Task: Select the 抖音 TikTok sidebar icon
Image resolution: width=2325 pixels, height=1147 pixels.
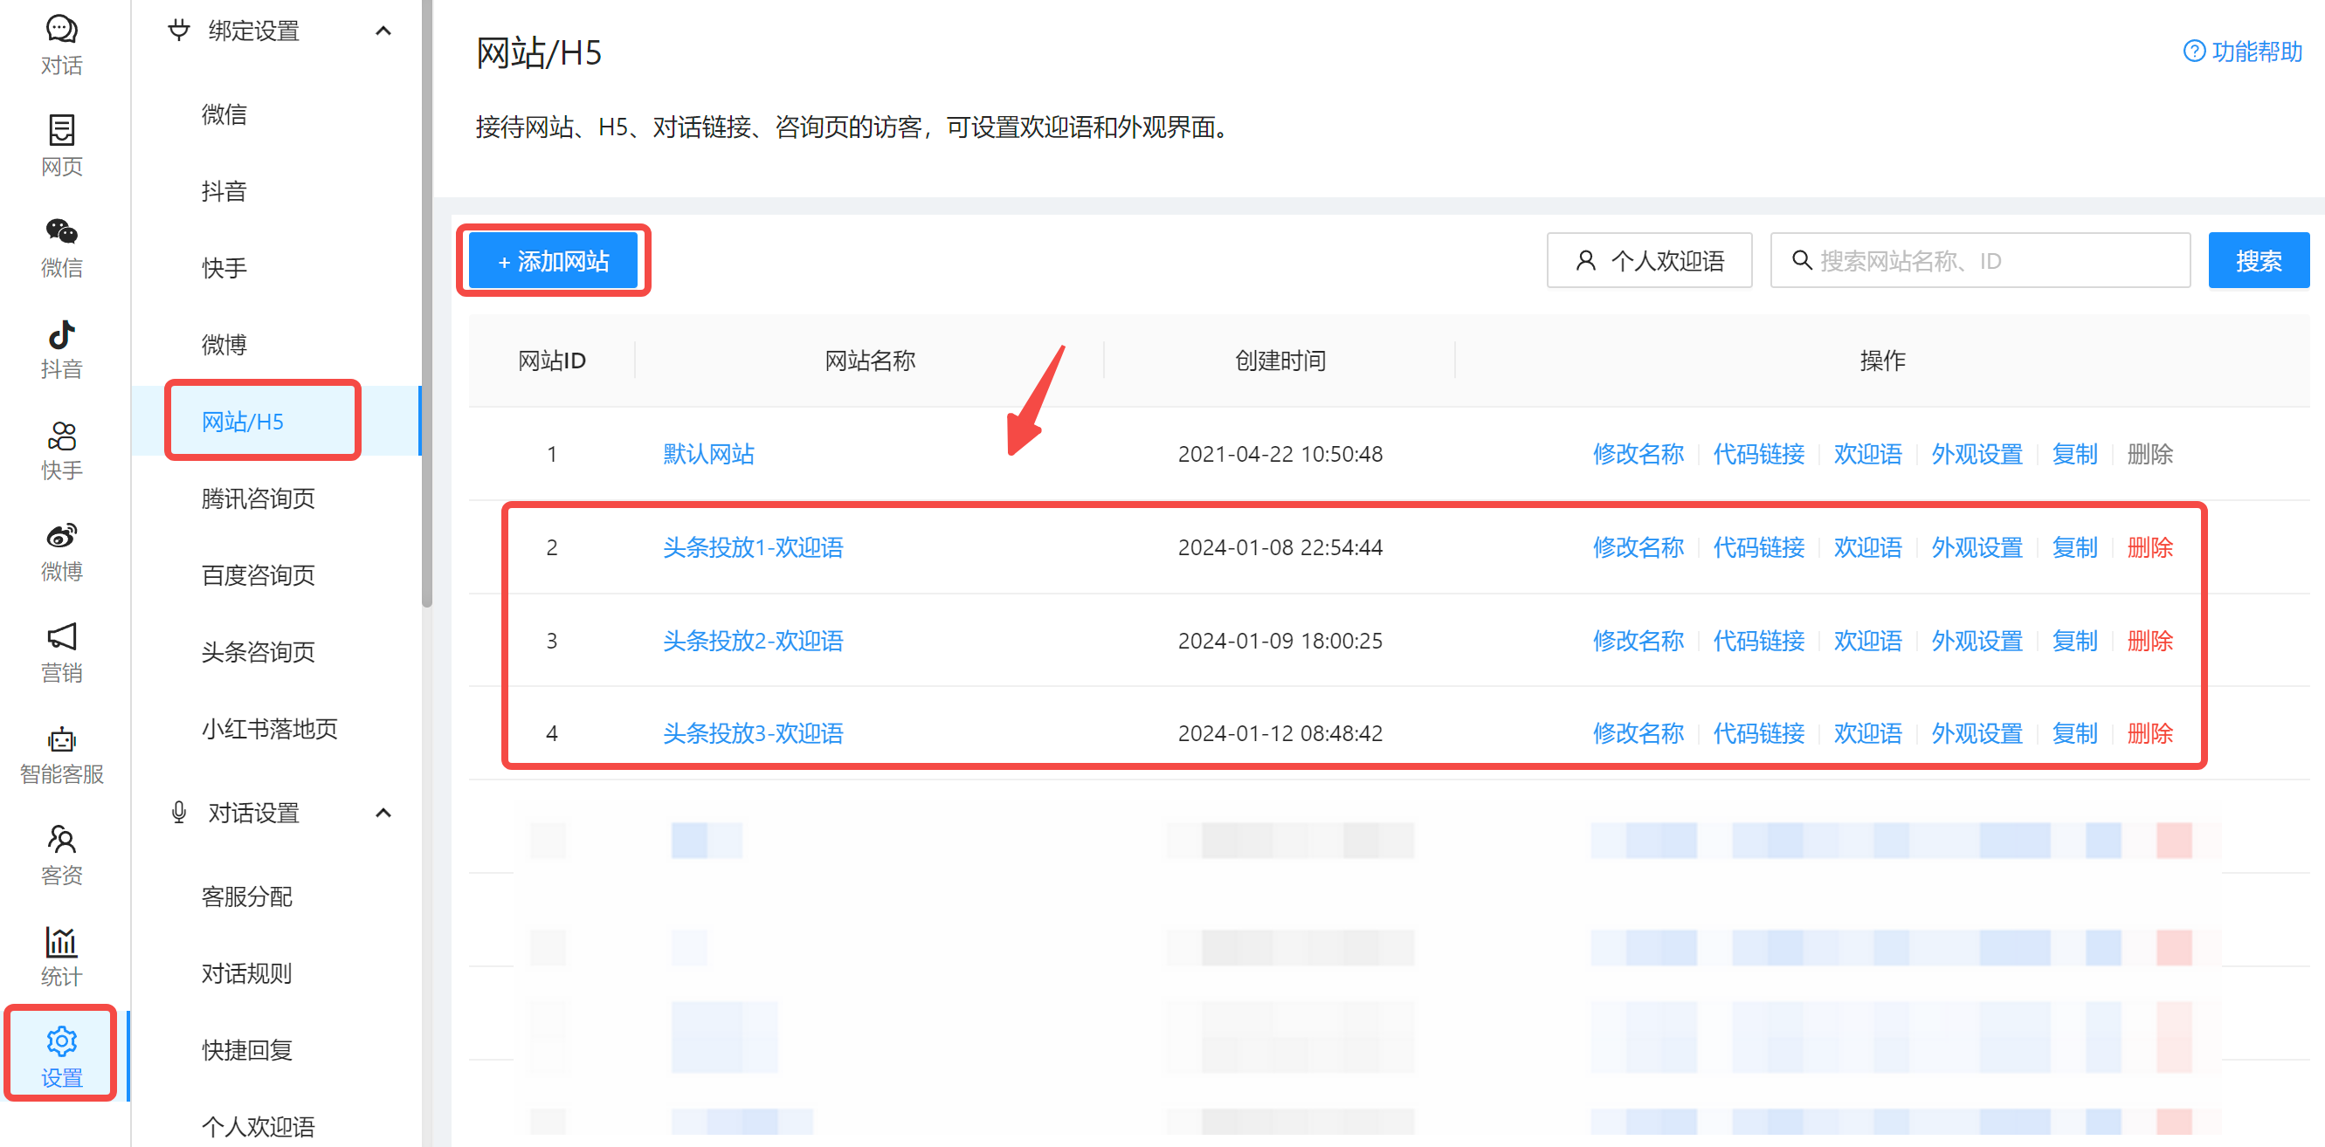Action: (61, 334)
